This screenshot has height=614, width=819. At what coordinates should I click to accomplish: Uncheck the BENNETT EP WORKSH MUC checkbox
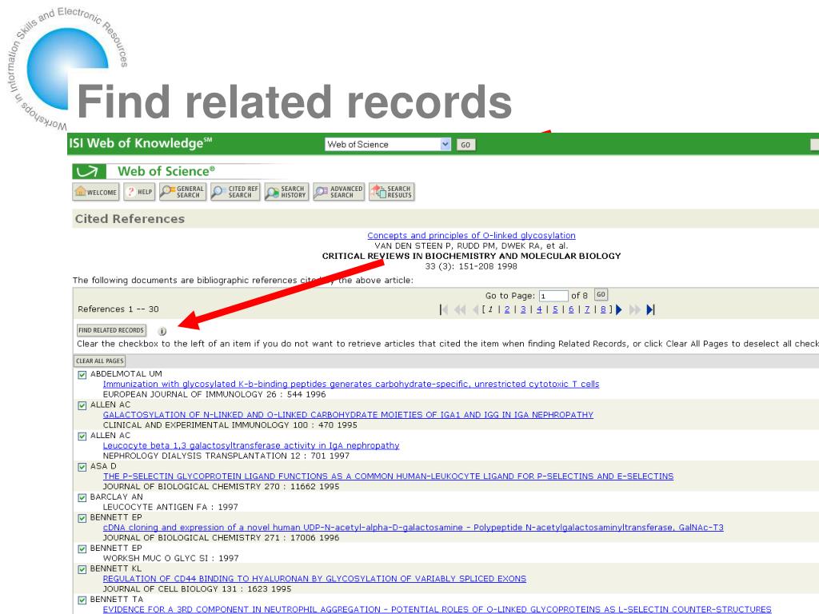coord(82,549)
